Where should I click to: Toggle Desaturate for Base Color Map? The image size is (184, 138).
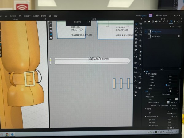pos(163,105)
